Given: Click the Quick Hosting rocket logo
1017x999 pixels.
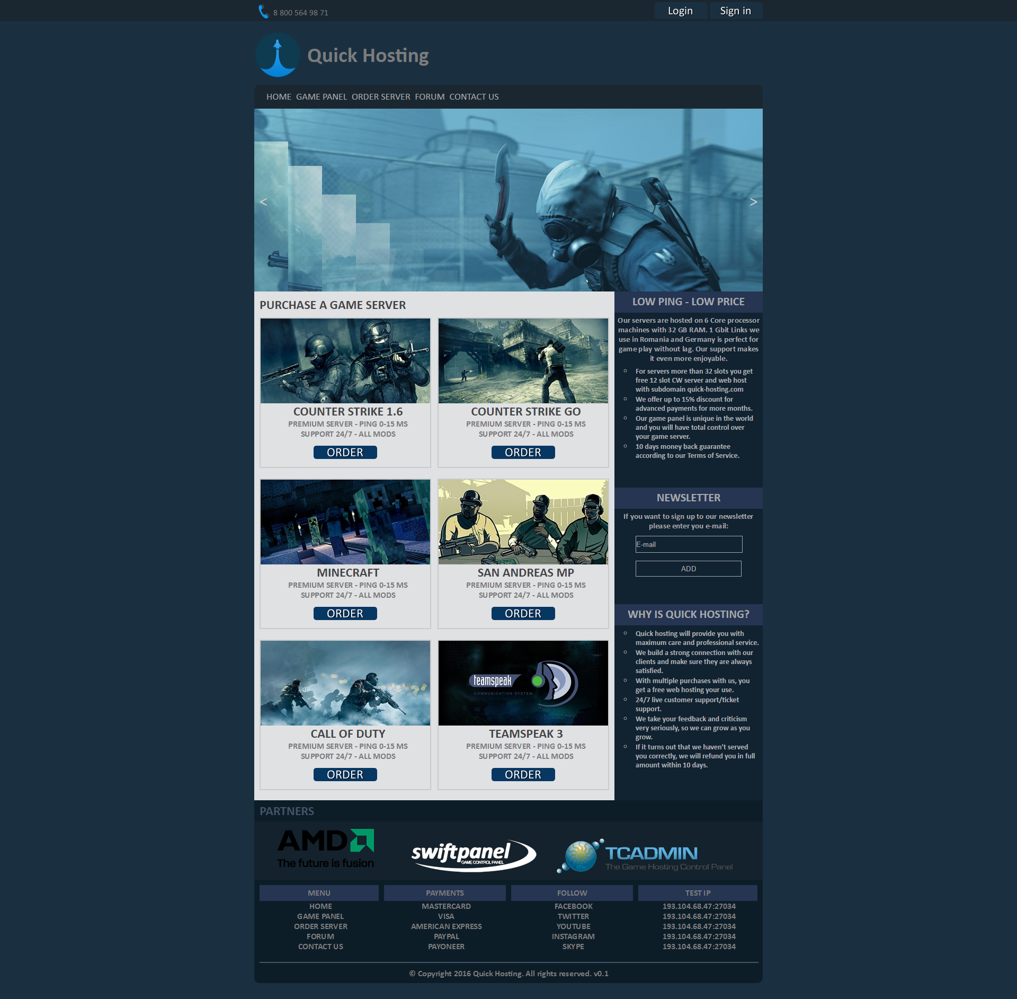Looking at the screenshot, I should [278, 55].
